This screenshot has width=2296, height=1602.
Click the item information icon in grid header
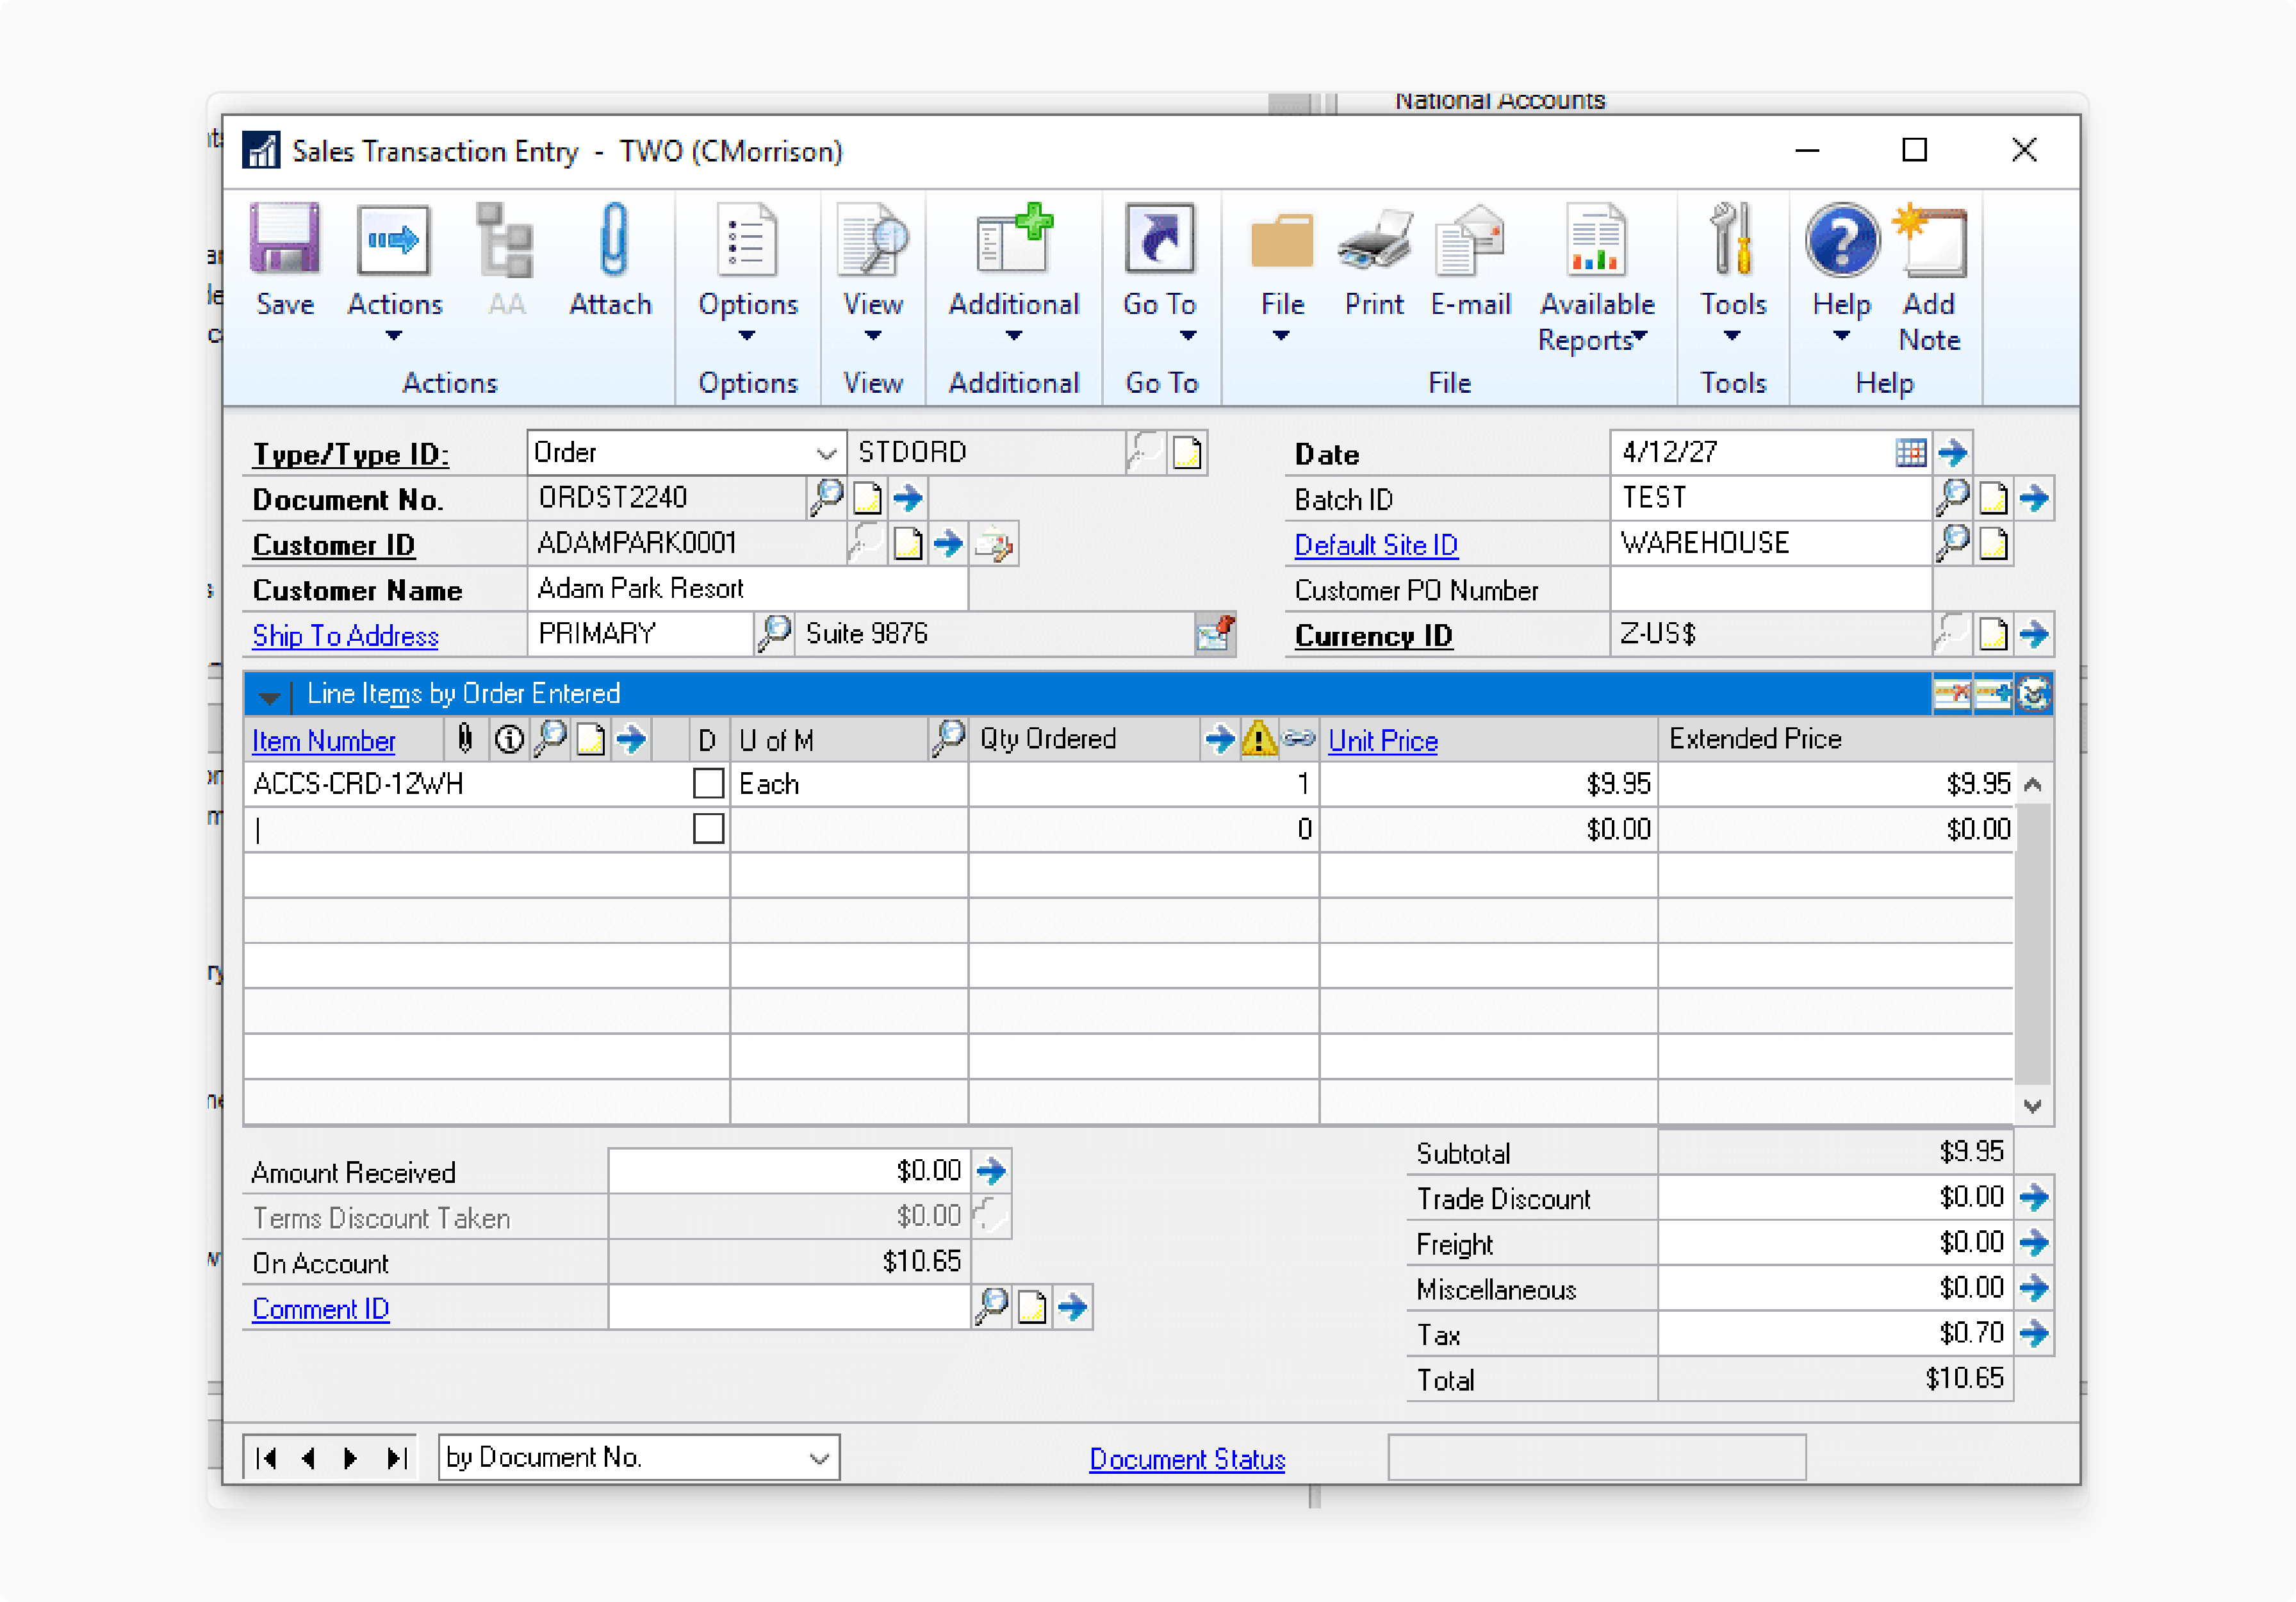click(509, 740)
